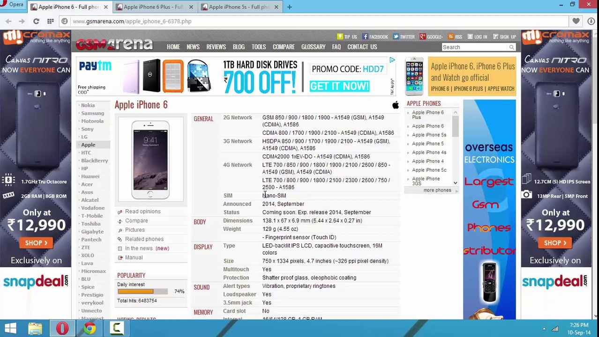Select Samsung in the brand list

coord(92,113)
